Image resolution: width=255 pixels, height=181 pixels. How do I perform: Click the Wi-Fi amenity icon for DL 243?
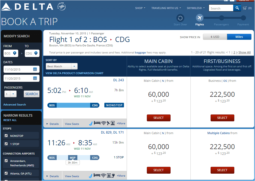click(x=104, y=123)
